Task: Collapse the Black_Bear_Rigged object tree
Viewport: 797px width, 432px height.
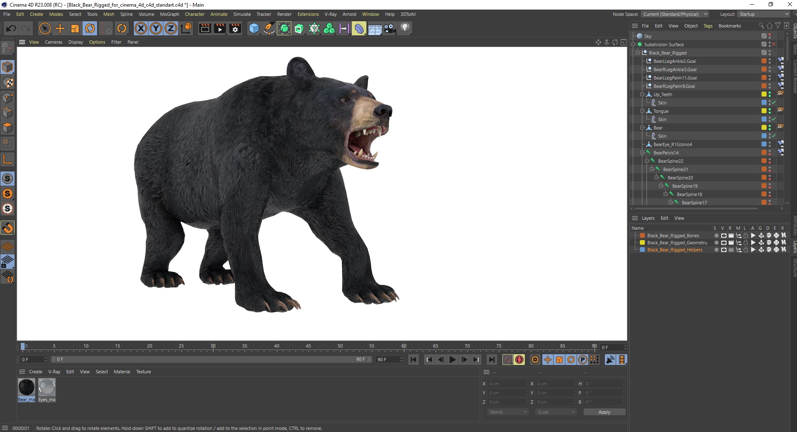Action: [x=638, y=53]
